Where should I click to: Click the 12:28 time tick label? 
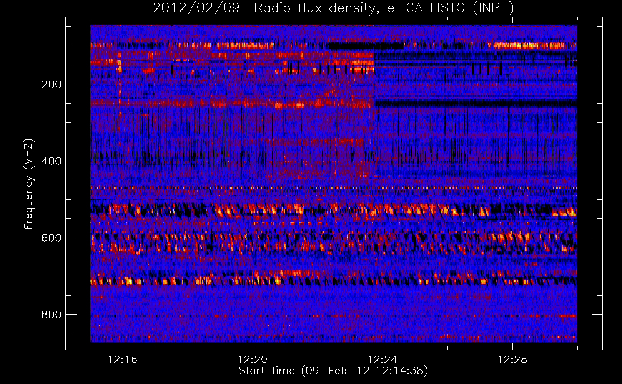512,360
